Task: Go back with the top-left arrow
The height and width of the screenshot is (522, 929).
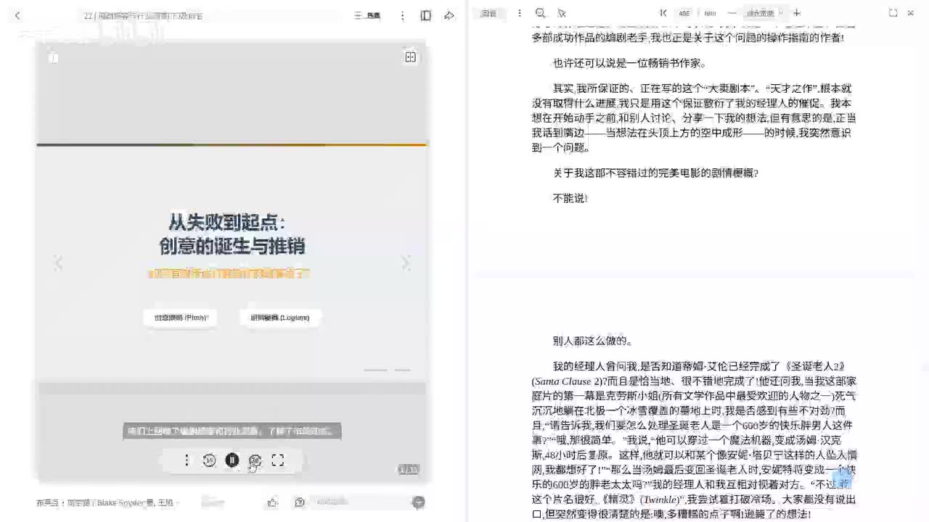Action: click(x=17, y=15)
